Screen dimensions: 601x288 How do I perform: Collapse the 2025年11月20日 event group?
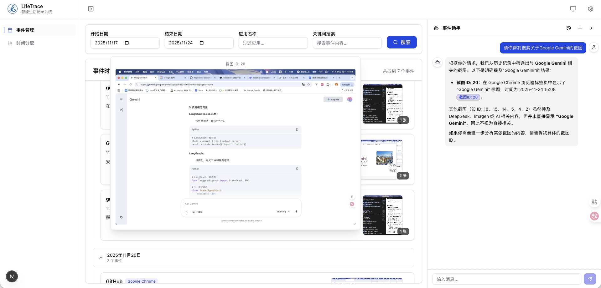[101, 258]
